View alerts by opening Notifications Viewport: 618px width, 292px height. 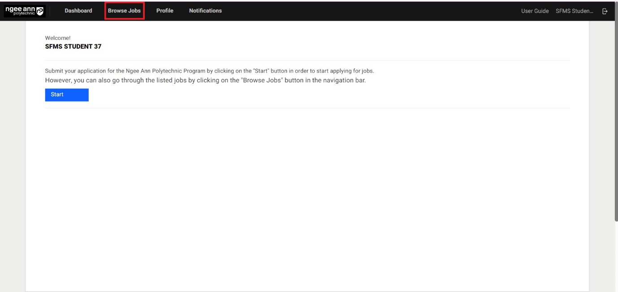205,10
